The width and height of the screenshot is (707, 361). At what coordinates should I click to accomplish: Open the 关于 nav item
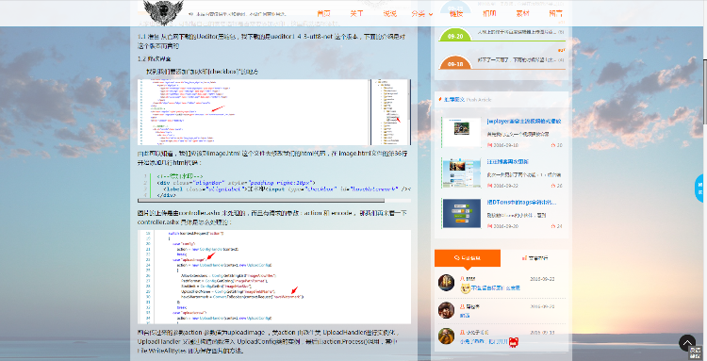[356, 13]
